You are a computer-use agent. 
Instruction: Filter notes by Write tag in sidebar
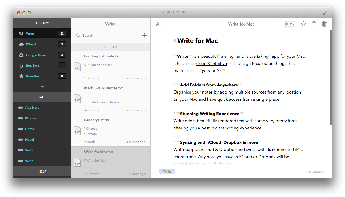click(x=42, y=161)
